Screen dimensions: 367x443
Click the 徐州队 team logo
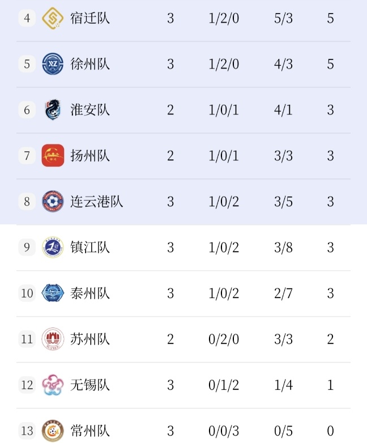coord(53,64)
